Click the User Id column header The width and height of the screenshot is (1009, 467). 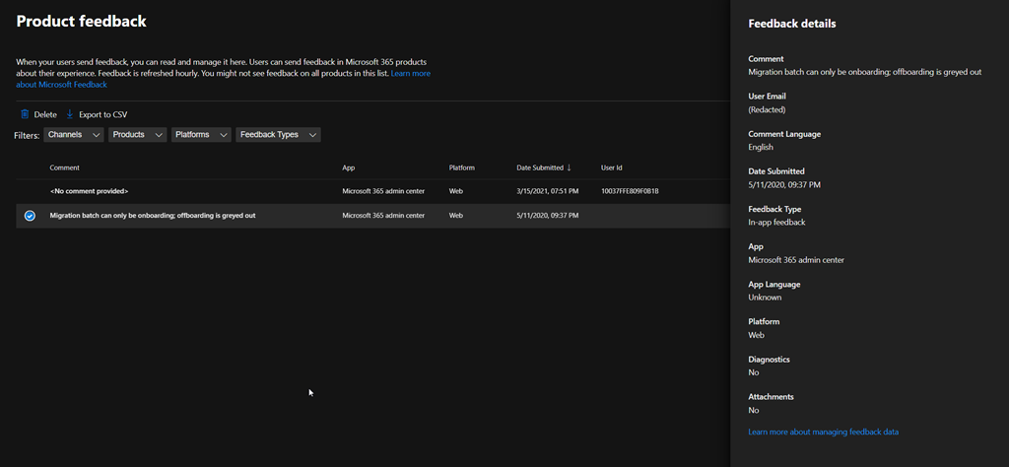pyautogui.click(x=612, y=167)
